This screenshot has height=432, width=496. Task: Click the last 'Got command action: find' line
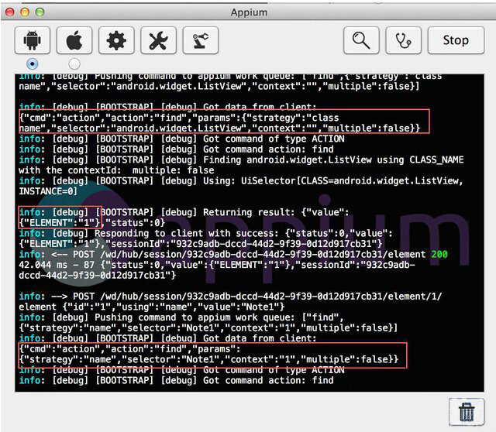click(x=176, y=380)
